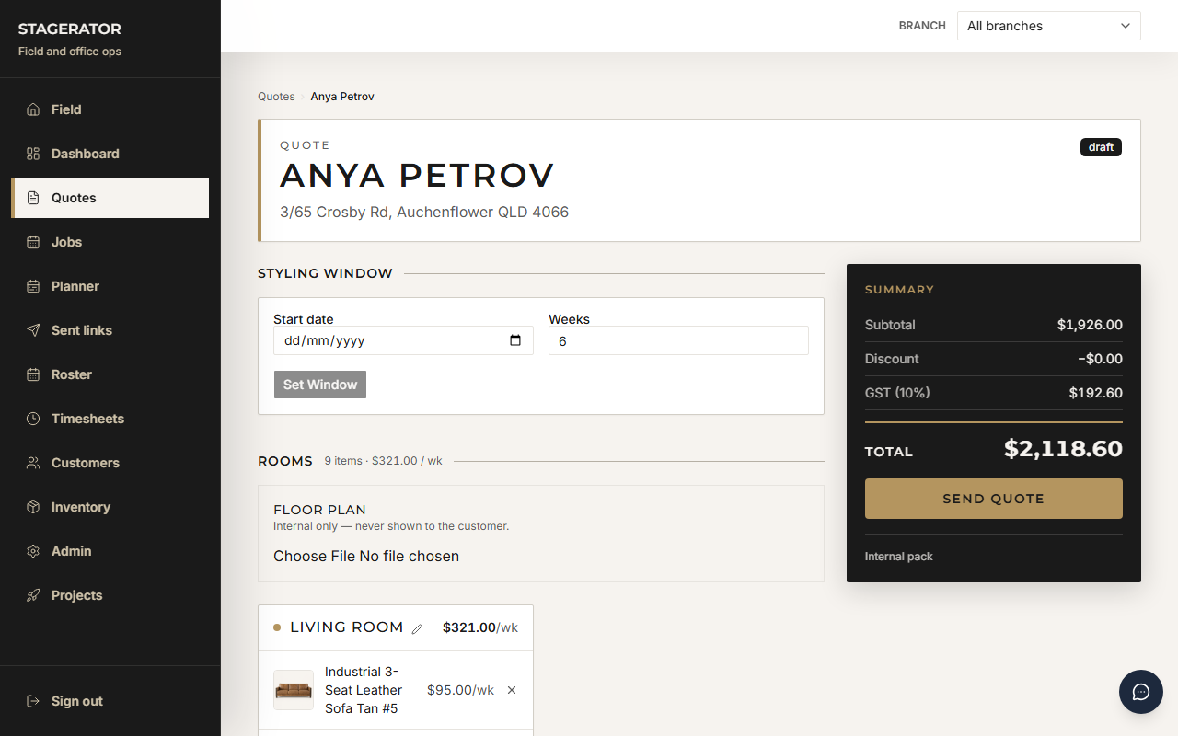The height and width of the screenshot is (736, 1178).
Task: Open the Admin section
Action: pyautogui.click(x=110, y=551)
